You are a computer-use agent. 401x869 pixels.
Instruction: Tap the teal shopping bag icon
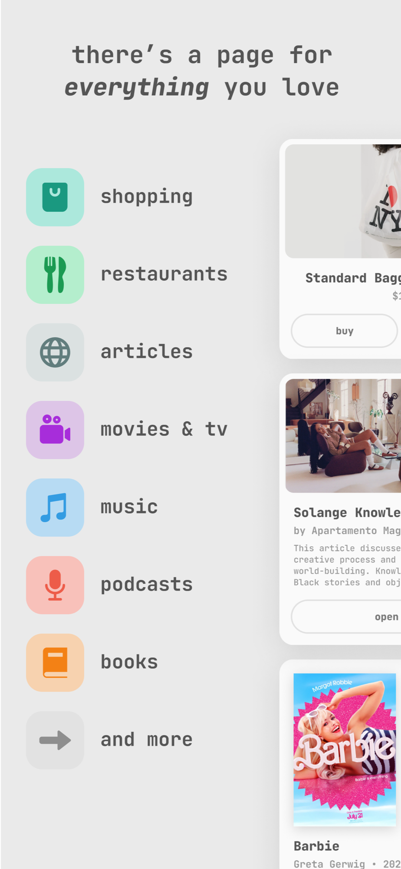coord(55,197)
